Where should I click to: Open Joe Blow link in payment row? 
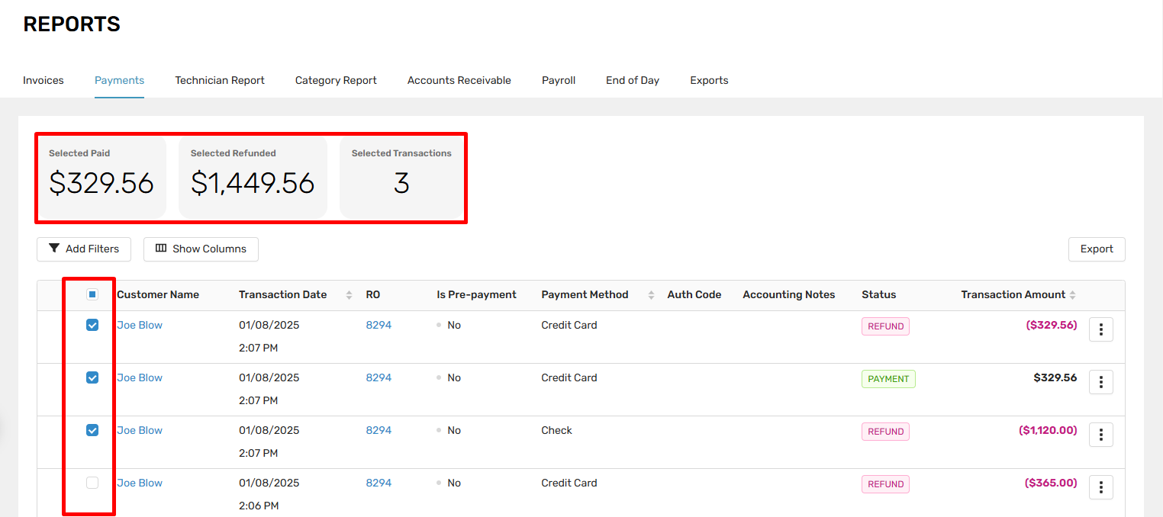pyautogui.click(x=140, y=377)
